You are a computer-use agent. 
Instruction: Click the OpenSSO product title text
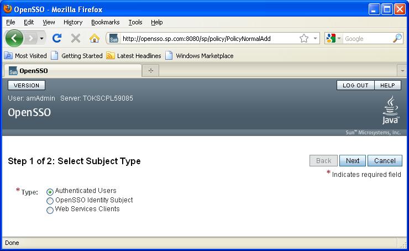(29, 112)
